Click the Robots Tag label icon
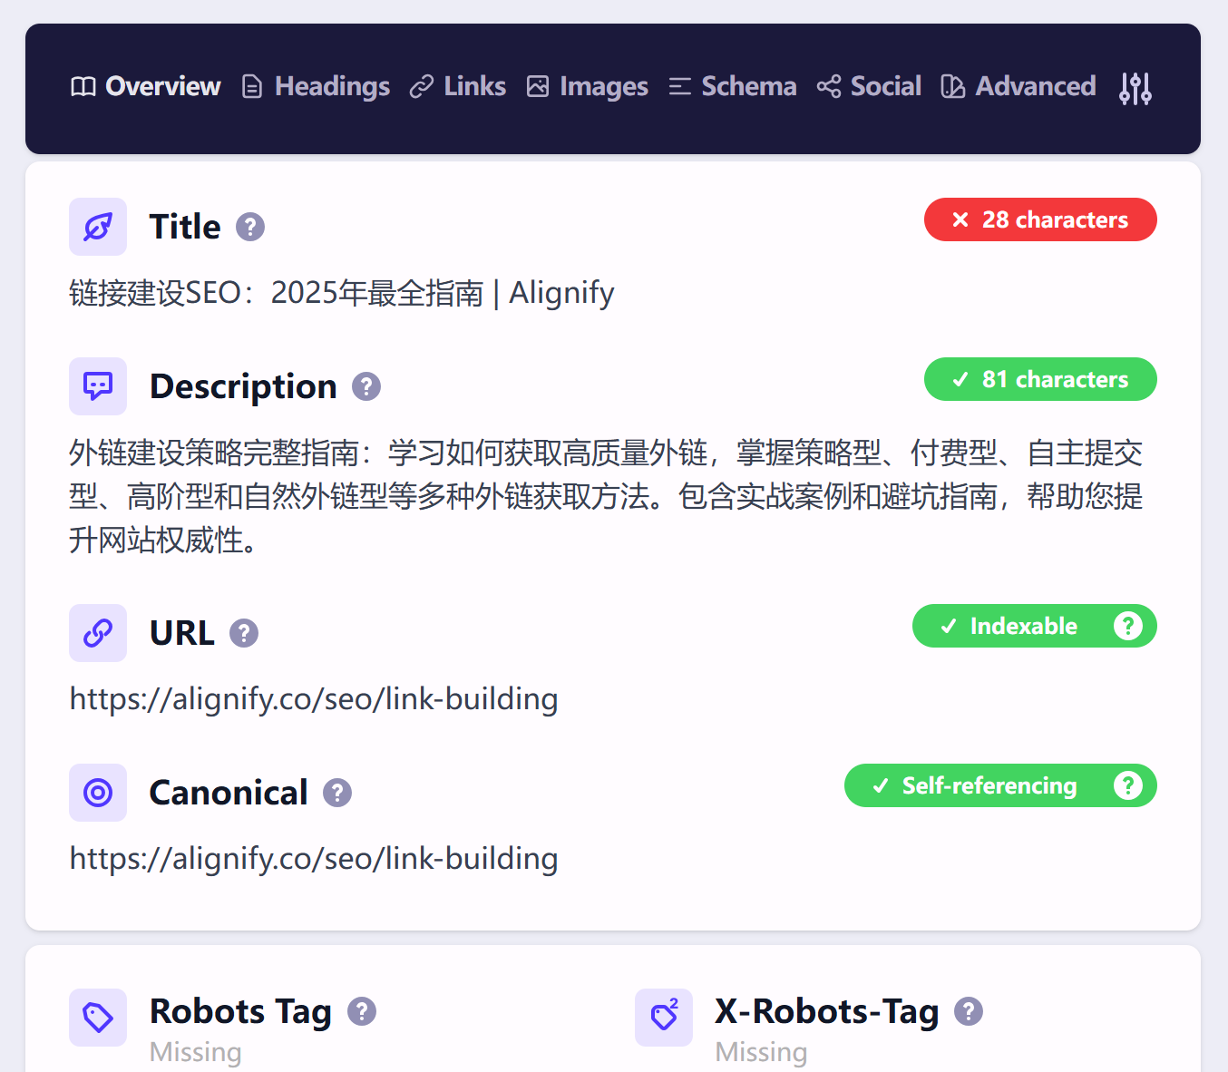Screen dimensions: 1228x1072 click(97, 1018)
